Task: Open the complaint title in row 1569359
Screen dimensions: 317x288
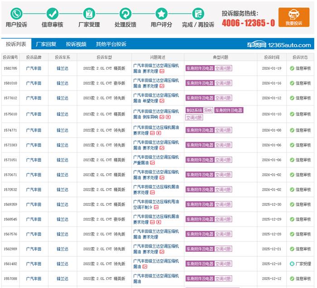Action: coord(156,204)
